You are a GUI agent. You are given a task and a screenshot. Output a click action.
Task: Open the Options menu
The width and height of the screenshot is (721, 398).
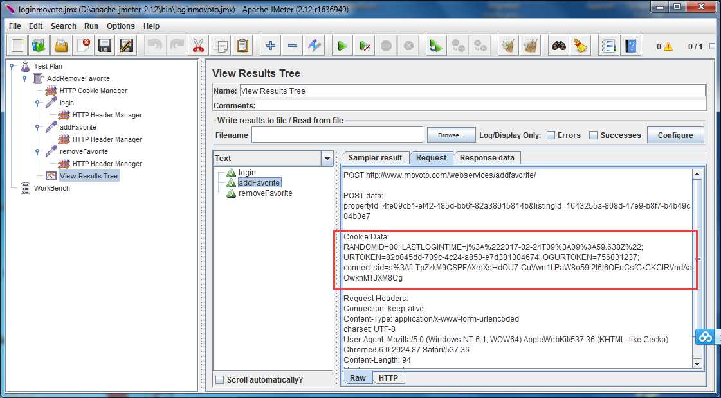pos(120,26)
